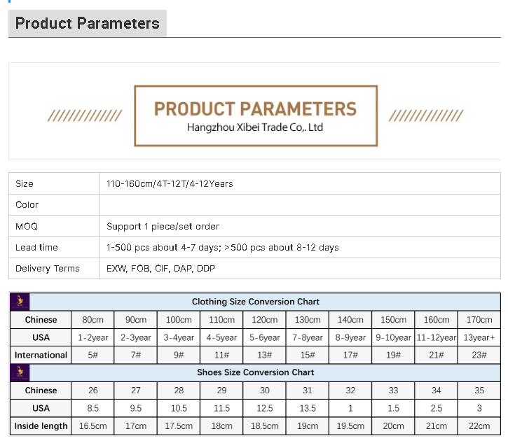This screenshot has height=443, width=508.
Task: Click the 13# International size cell
Action: [x=264, y=355]
